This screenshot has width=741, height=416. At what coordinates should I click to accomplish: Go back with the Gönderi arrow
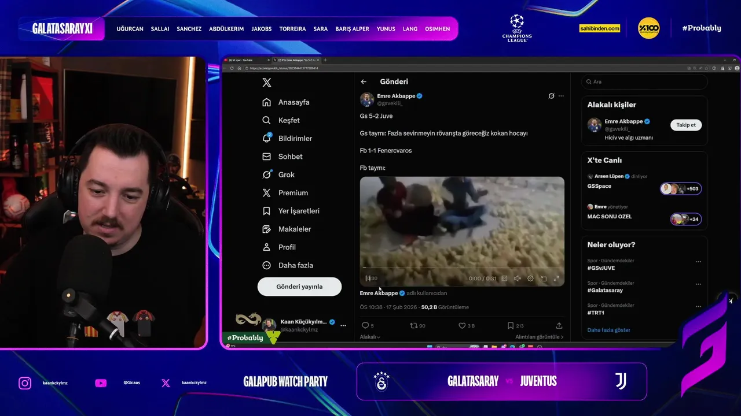(x=364, y=82)
